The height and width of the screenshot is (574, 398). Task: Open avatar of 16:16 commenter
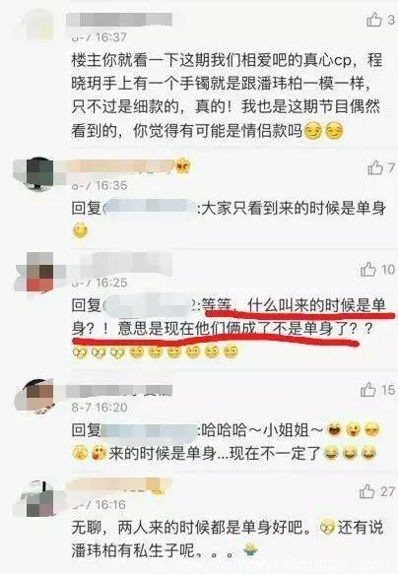(x=33, y=498)
